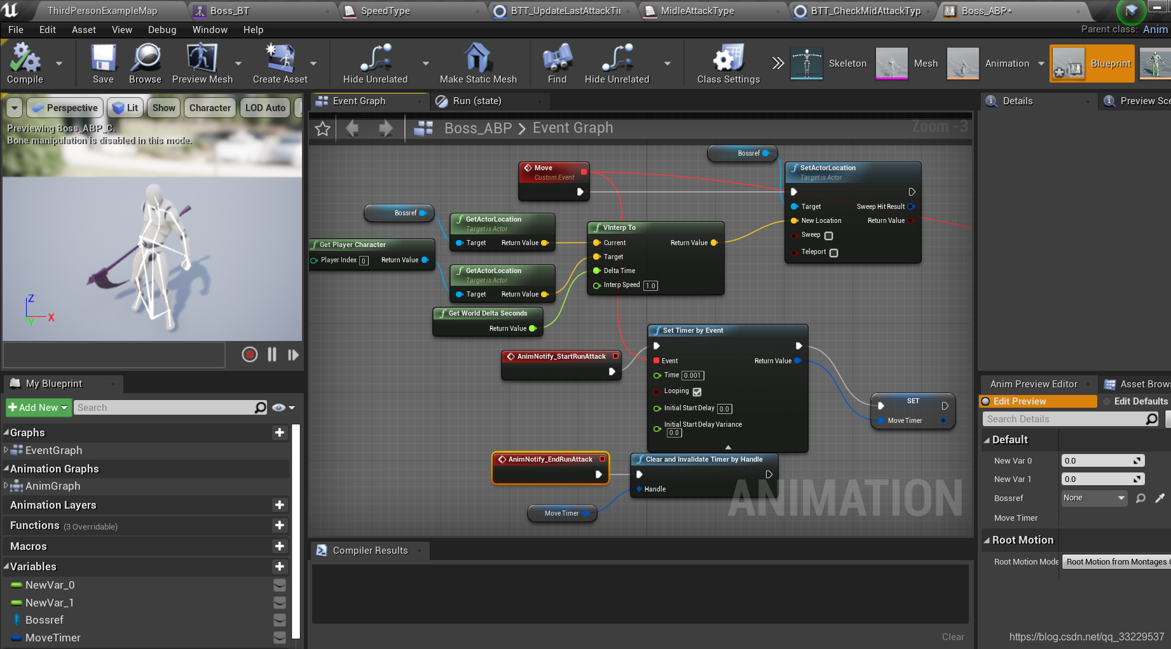
Task: Click Lit view mode button
Action: pyautogui.click(x=125, y=108)
